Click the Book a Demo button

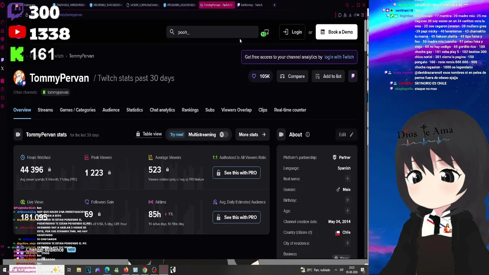click(x=337, y=32)
